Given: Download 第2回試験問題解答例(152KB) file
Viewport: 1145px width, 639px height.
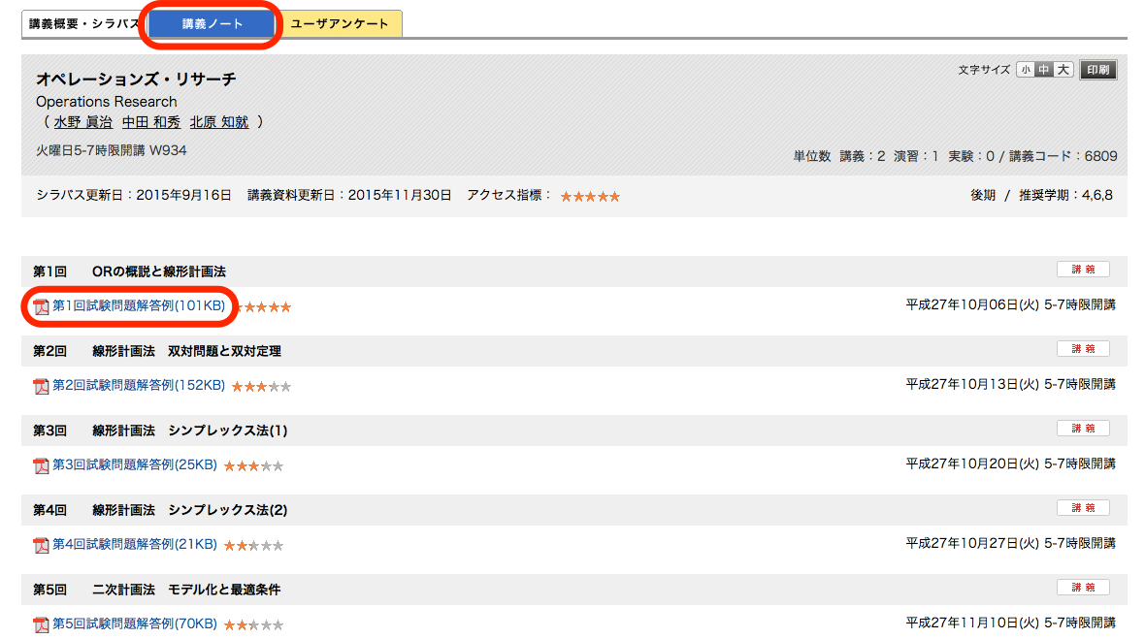Looking at the screenshot, I should [x=138, y=385].
